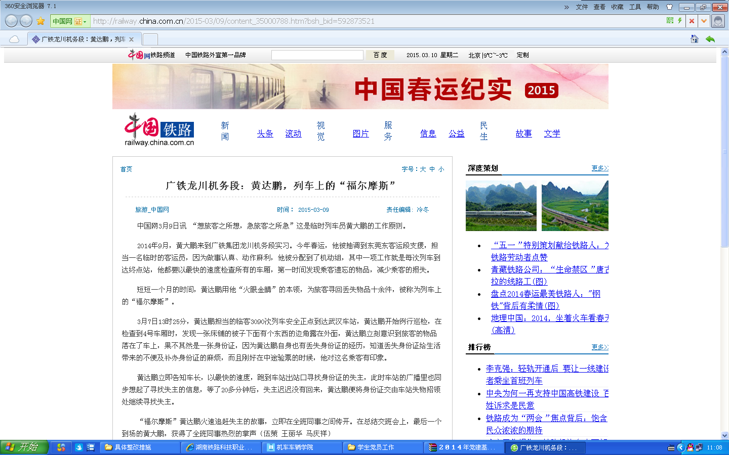Open the cloud favorites icon beside tabs
This screenshot has height=455, width=729.
click(14, 39)
